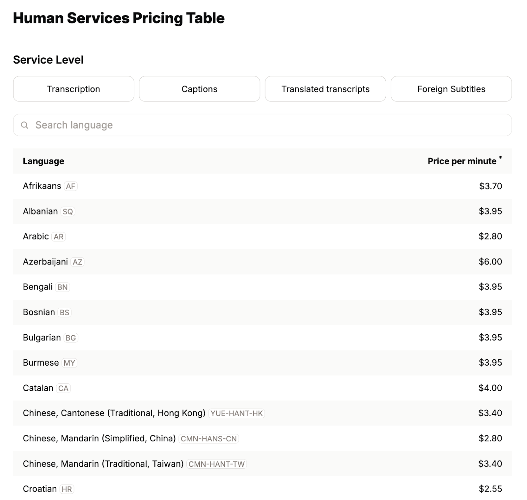Choose the Translated transcripts option
Viewport: 527px width, 500px height.
(325, 89)
